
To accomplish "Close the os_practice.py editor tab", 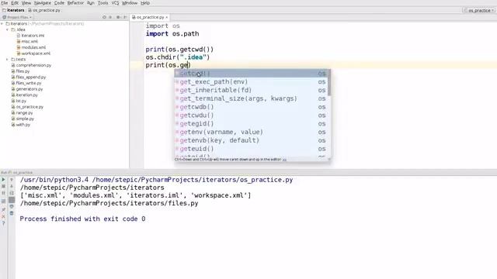I will click(167, 17).
